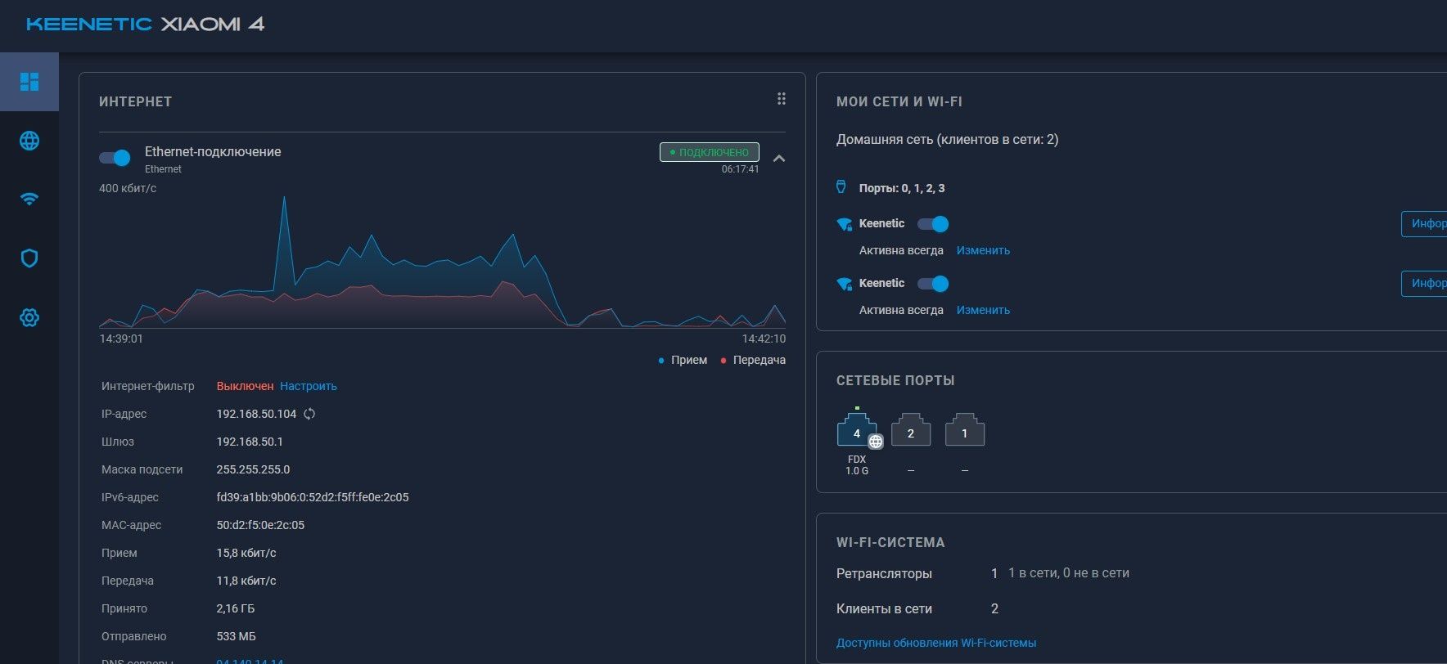Click the receive rate 15,8 кбит/с
The height and width of the screenshot is (664, 1447).
246,553
